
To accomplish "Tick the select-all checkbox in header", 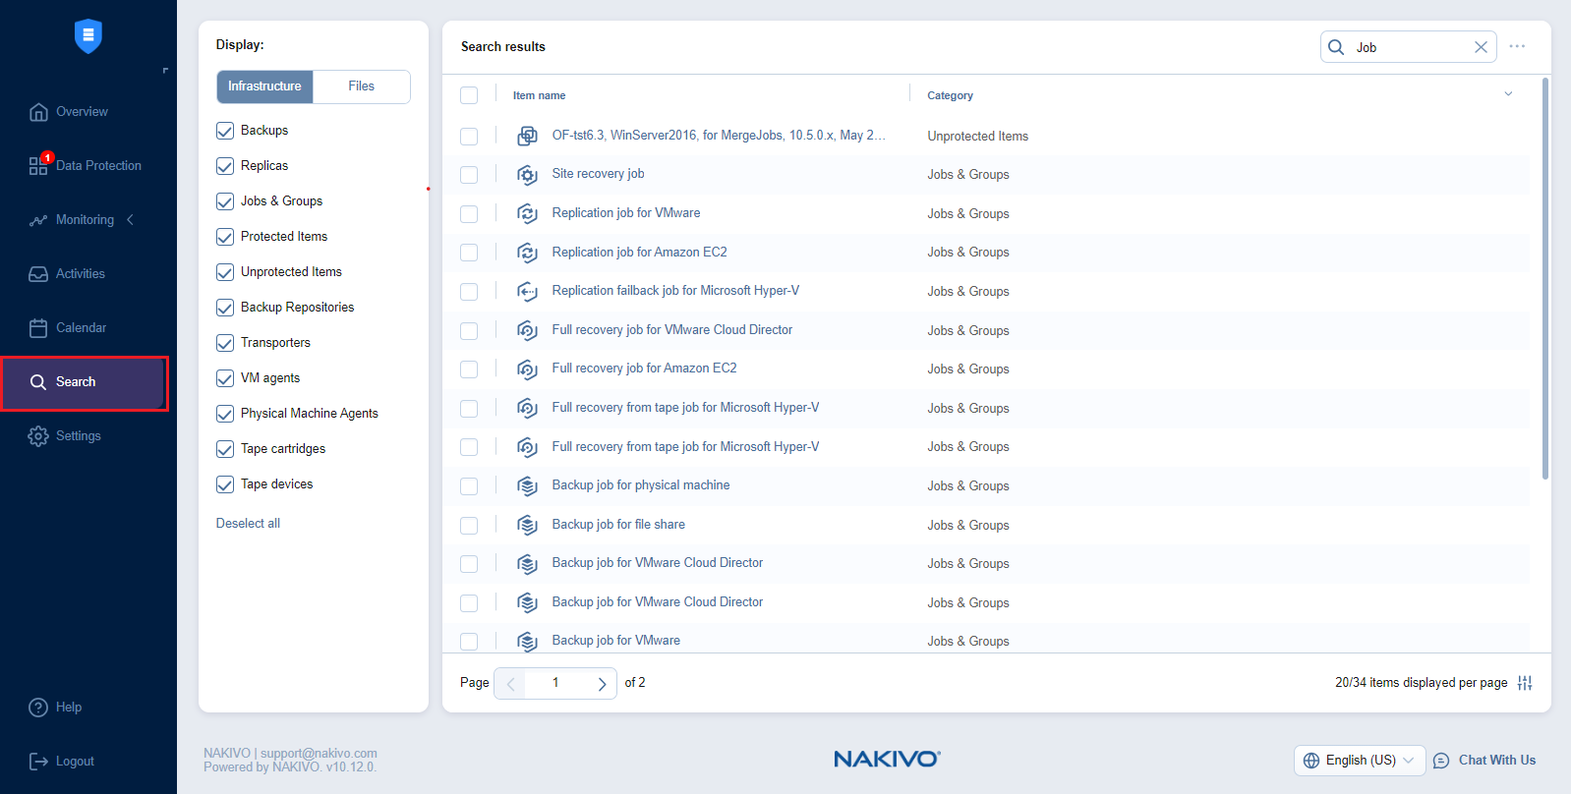I will click(469, 95).
